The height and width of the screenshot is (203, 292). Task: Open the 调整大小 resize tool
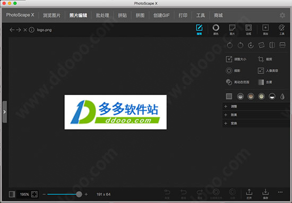[x=236, y=60]
